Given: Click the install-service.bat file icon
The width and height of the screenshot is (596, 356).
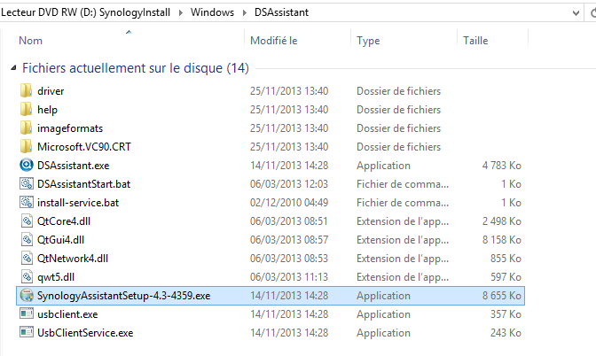Looking at the screenshot, I should click(27, 202).
